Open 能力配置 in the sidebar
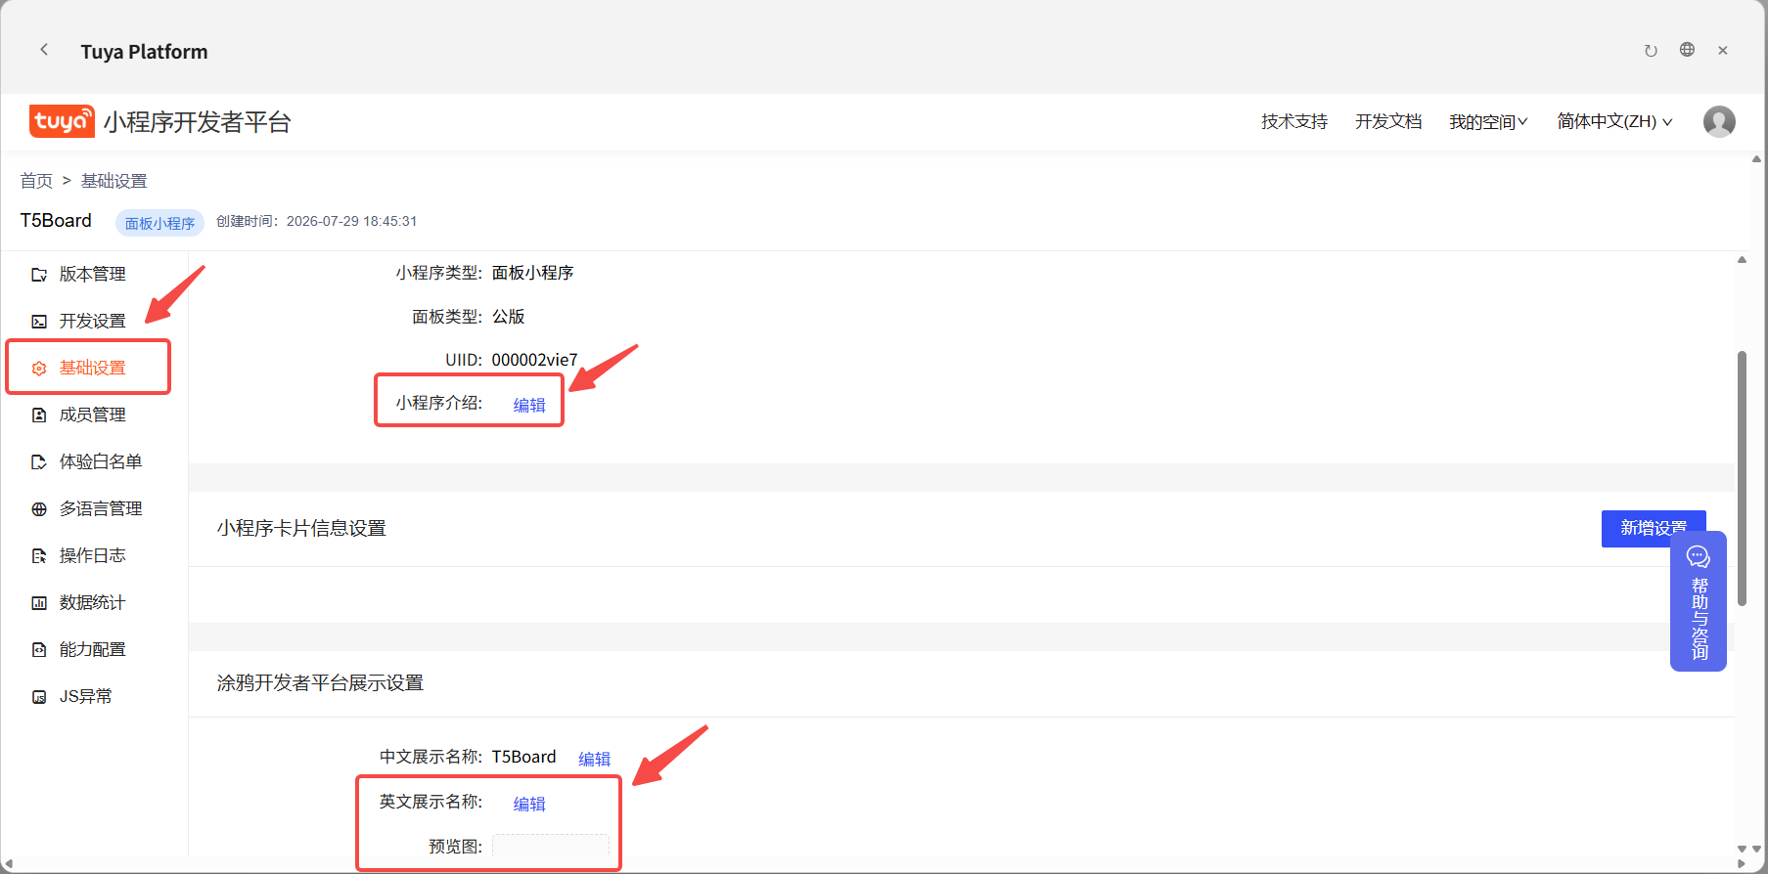 pyautogui.click(x=92, y=650)
